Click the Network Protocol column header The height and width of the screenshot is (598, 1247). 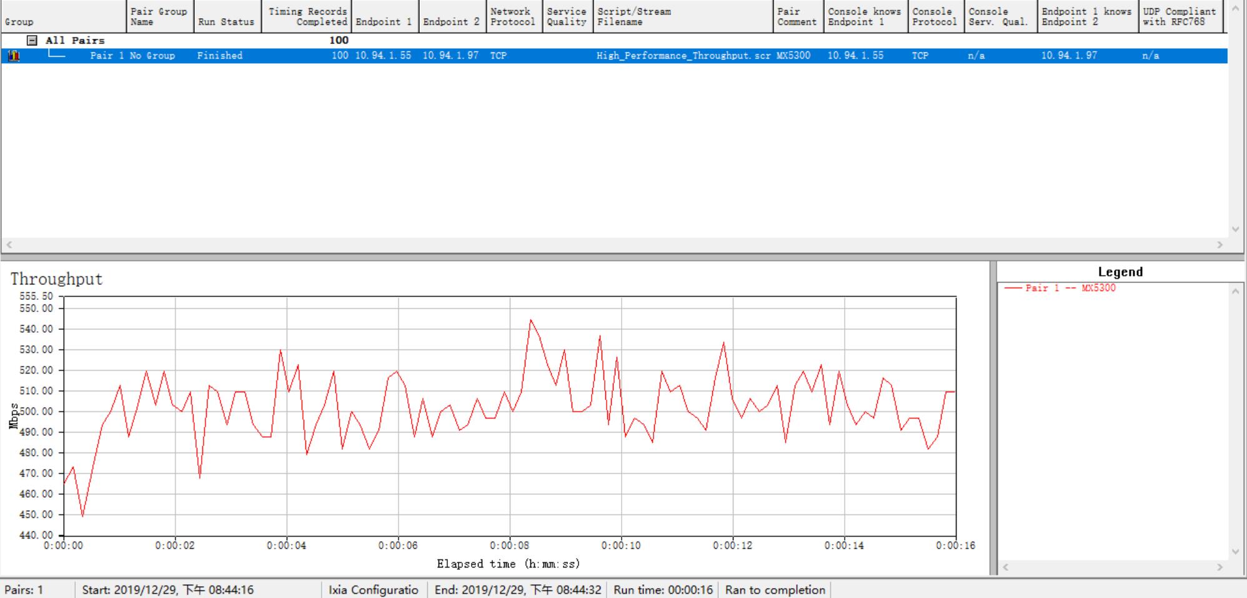tap(513, 17)
